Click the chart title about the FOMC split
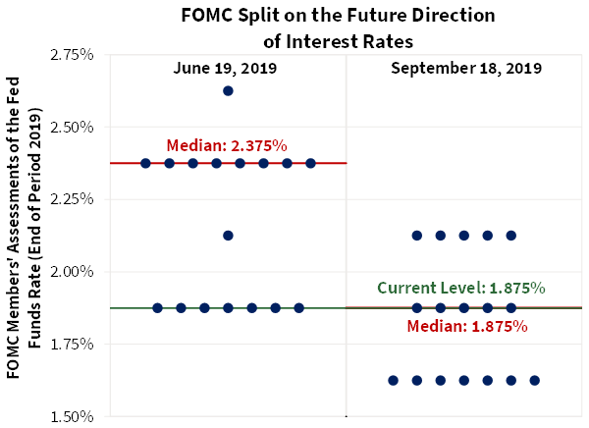Screen dimensions: 589x428 pos(337,28)
